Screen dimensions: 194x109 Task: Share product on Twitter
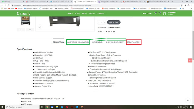click(106, 32)
